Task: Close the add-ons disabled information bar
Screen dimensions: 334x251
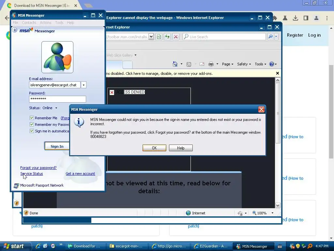Action: [277, 73]
